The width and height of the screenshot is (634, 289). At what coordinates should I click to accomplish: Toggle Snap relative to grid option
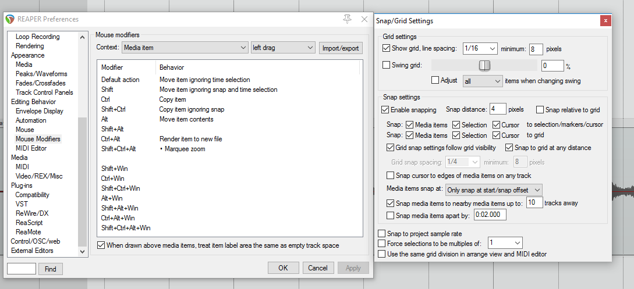pos(540,109)
